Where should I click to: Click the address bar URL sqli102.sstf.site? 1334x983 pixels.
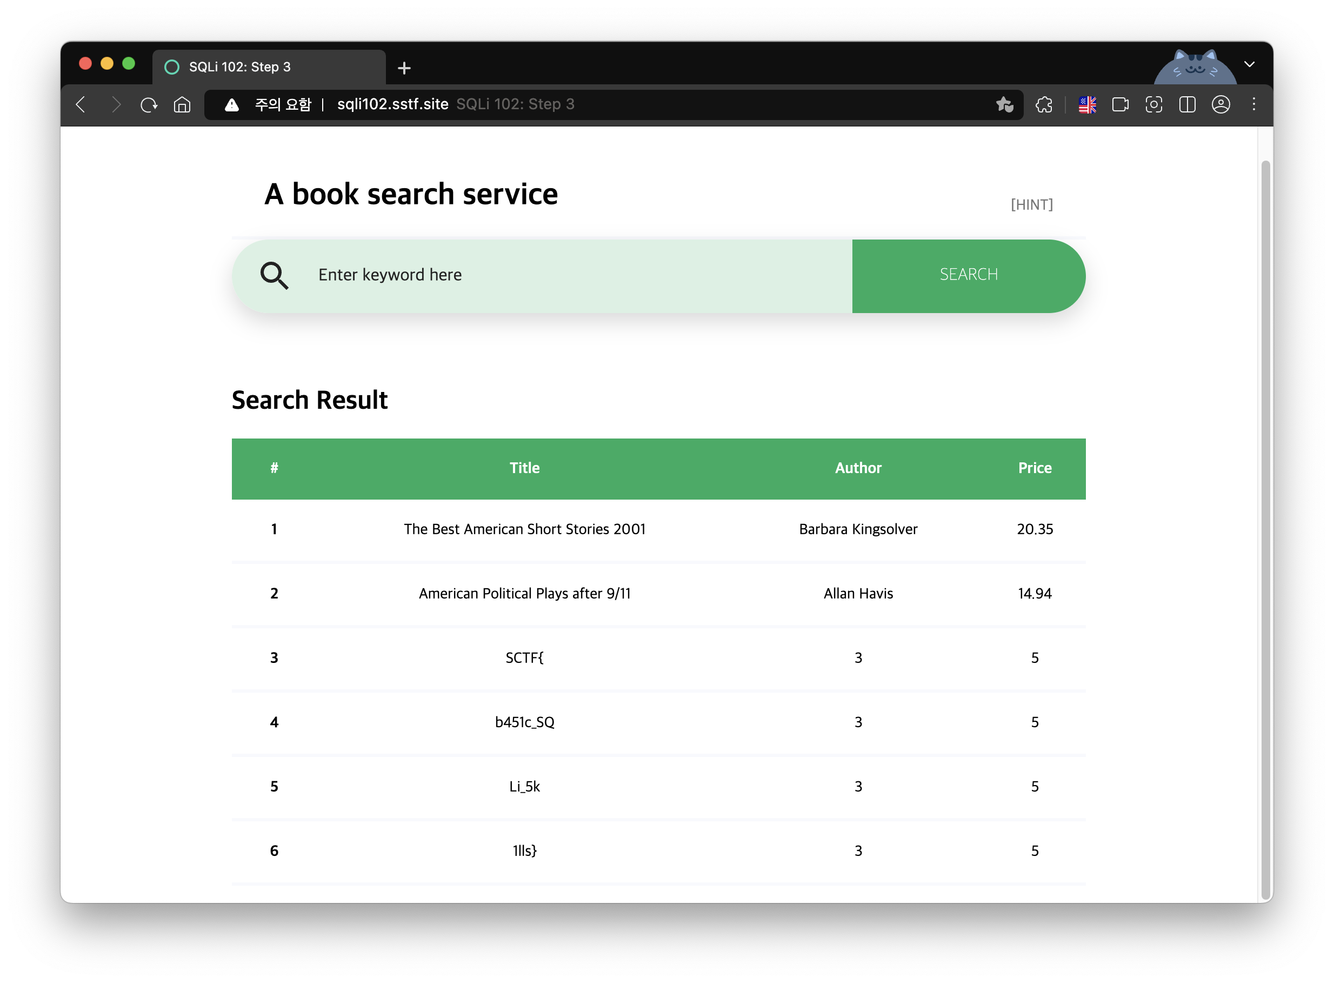(392, 105)
